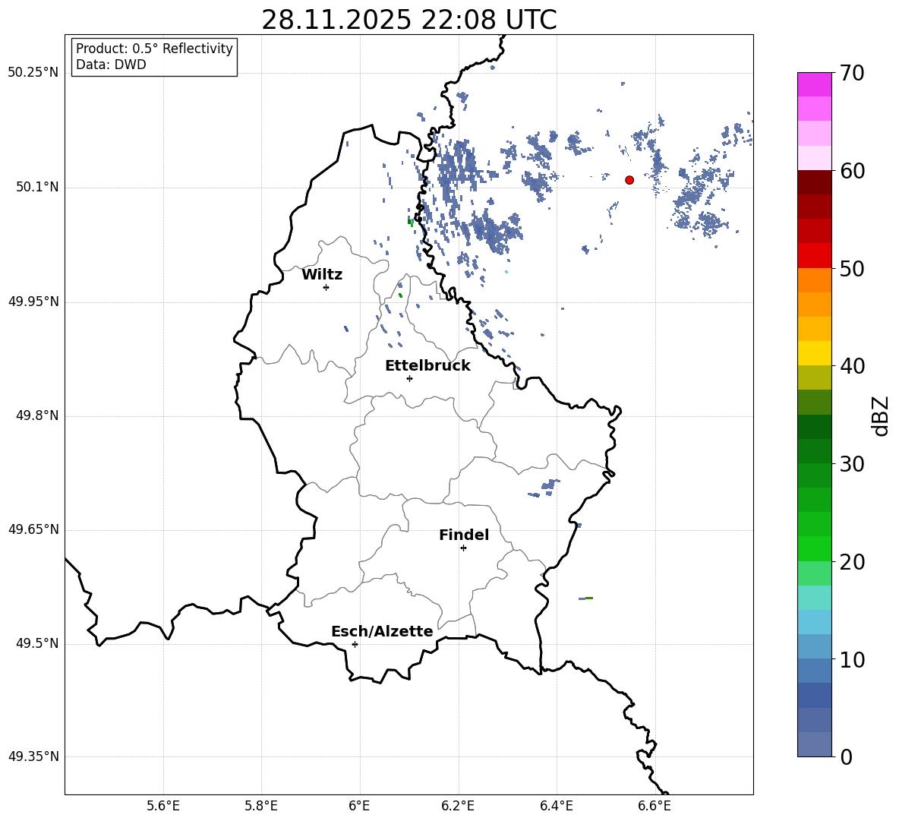Click the cross marker below Findel
Viewport: 899px width, 821px height.
[463, 548]
